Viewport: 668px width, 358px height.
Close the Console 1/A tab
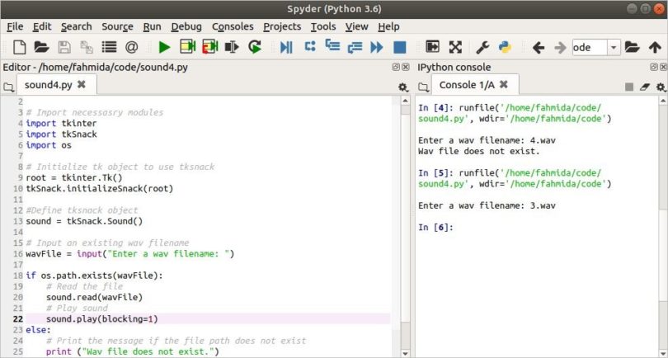tap(503, 85)
